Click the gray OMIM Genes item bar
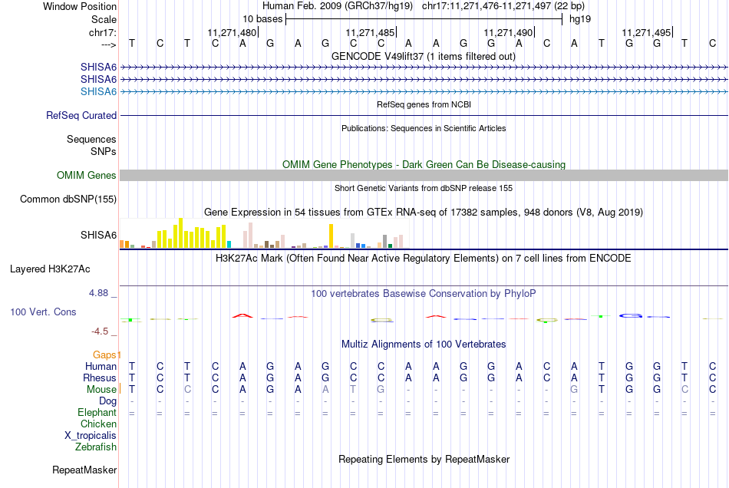 [424, 175]
